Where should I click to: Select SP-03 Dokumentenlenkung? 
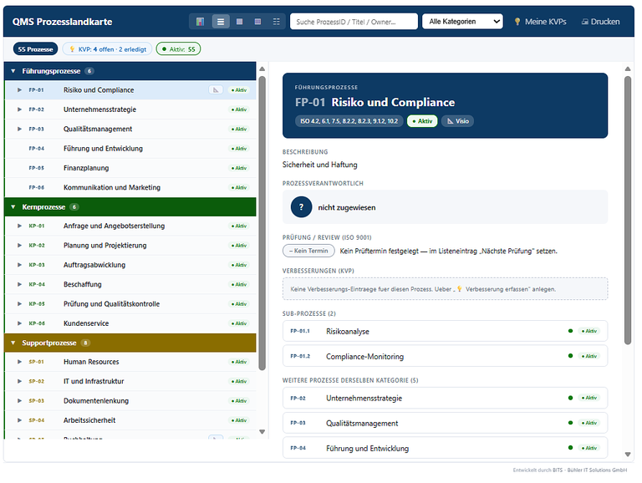(130, 401)
